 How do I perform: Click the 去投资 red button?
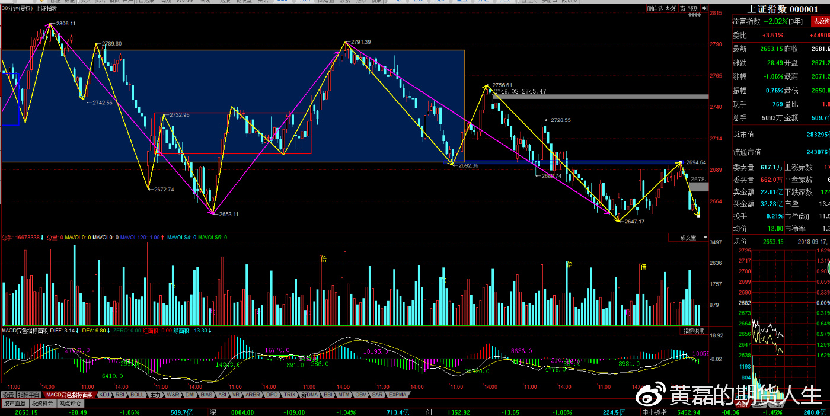pyautogui.click(x=821, y=21)
